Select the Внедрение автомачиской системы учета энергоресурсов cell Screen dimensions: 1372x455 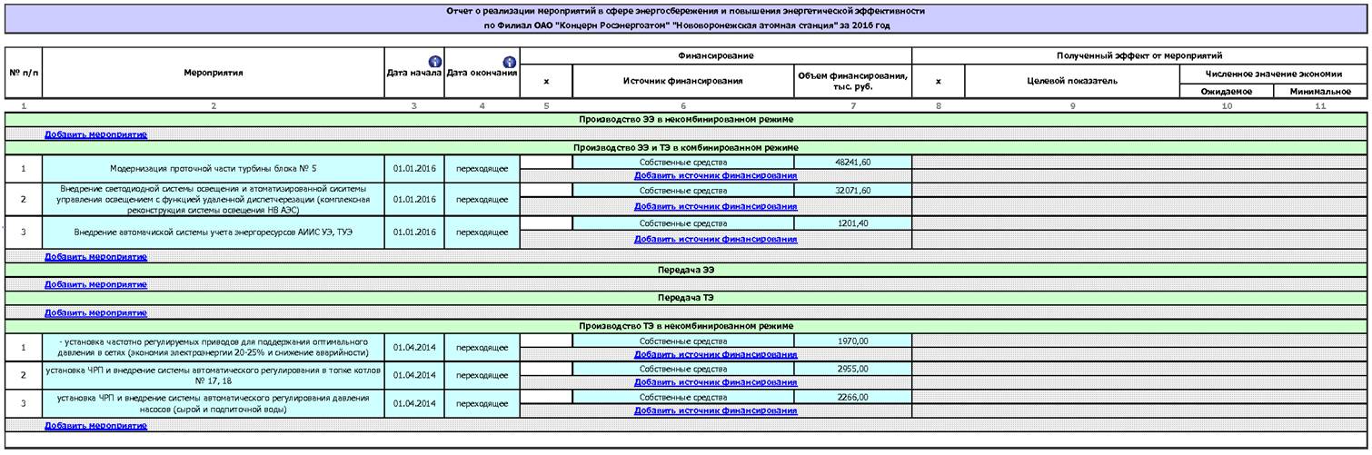pos(214,232)
